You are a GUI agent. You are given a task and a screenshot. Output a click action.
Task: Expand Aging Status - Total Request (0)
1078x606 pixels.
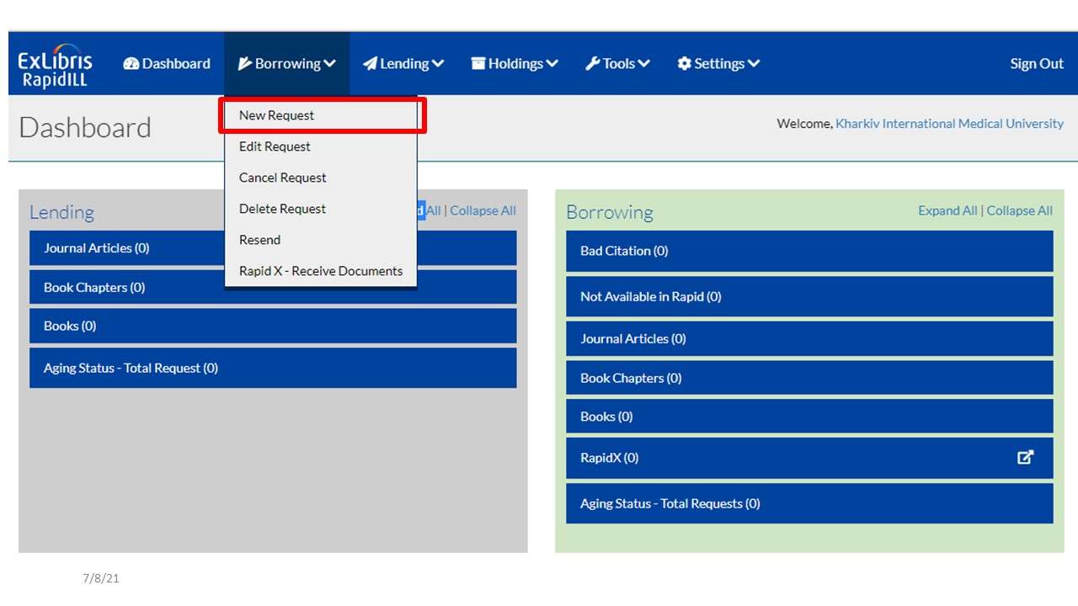(x=273, y=368)
